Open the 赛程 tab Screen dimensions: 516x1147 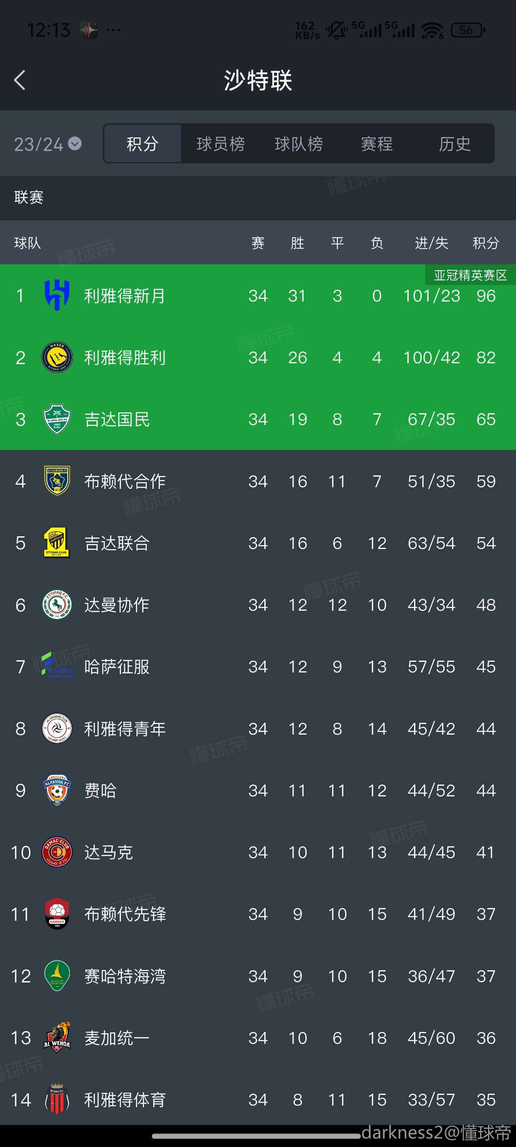click(x=377, y=144)
